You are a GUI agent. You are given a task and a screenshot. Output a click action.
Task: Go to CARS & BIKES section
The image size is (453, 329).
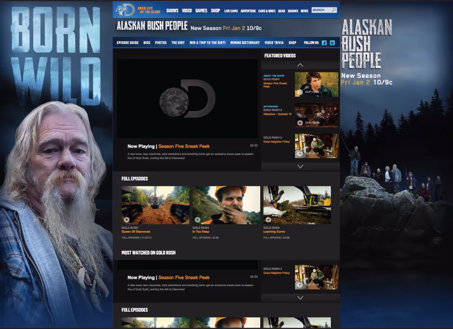pos(267,11)
